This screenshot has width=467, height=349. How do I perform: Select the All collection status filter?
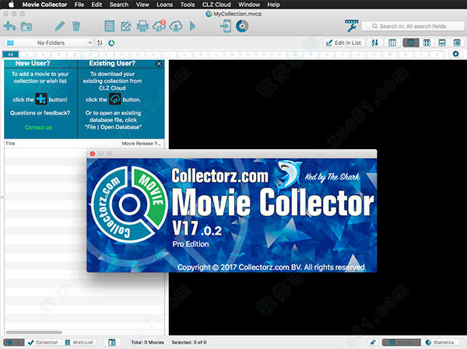[14, 343]
